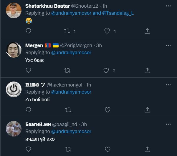Reply to Shatarkhuu Baatar's tweet
Screen dimensions: 177x156
[x=29, y=31]
